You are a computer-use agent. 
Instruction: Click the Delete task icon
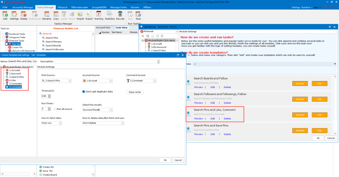point(24,15)
